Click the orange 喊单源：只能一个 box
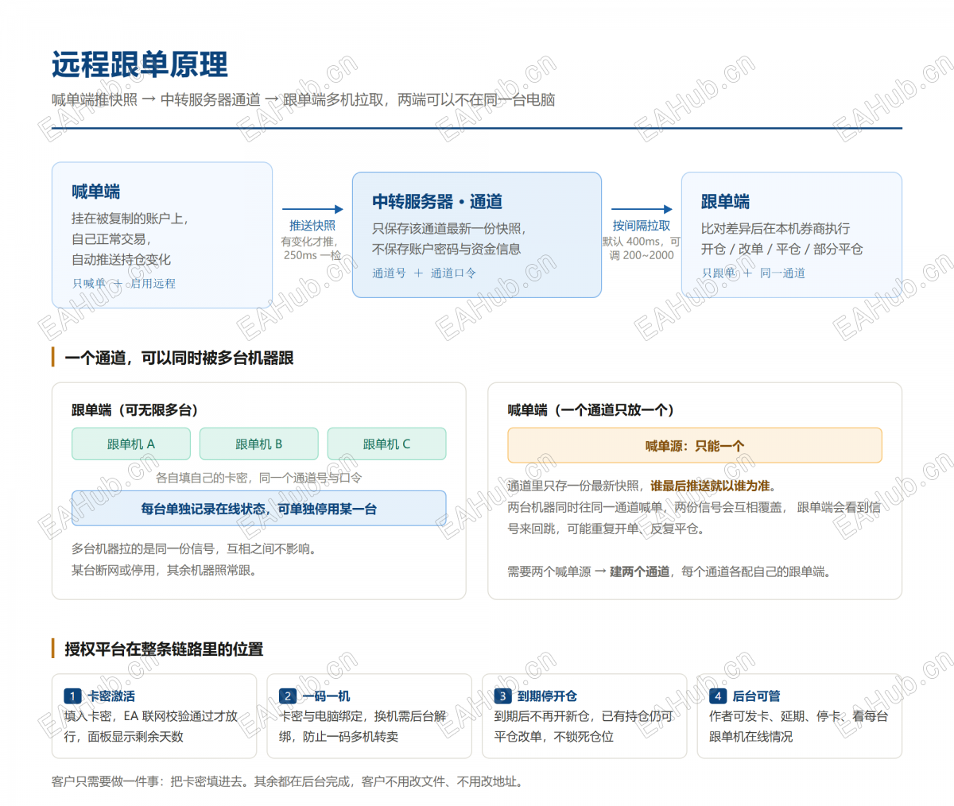The image size is (954, 806). [695, 445]
